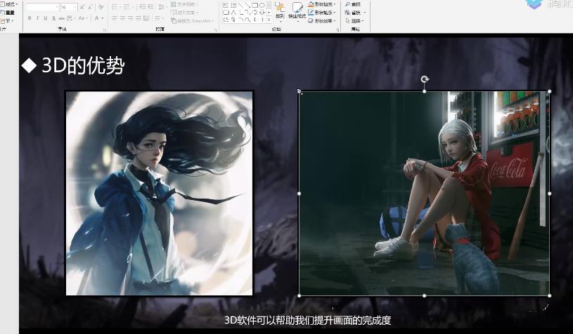Click the selected white-haired girl 3D render picture
The height and width of the screenshot is (334, 573).
[x=424, y=193]
